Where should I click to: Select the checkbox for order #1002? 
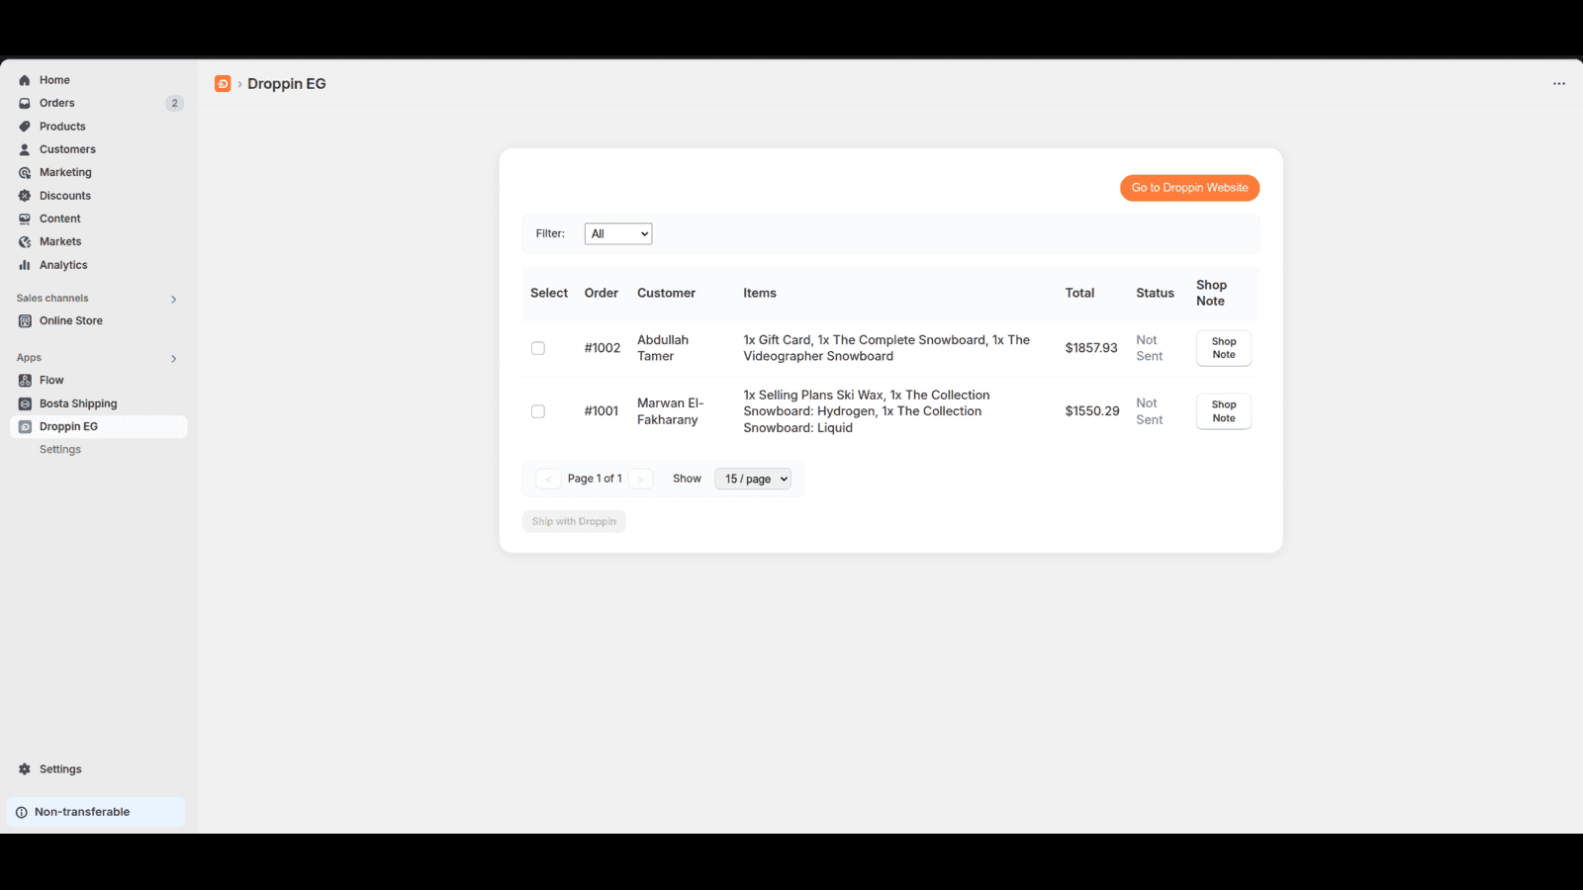pyautogui.click(x=538, y=348)
